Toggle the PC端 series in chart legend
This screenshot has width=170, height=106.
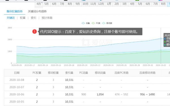coord(96,23)
